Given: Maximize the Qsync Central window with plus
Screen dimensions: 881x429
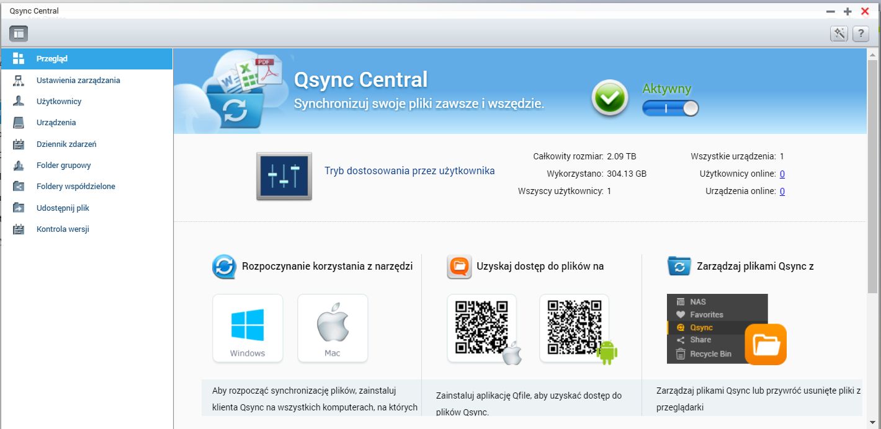Looking at the screenshot, I should pos(847,11).
